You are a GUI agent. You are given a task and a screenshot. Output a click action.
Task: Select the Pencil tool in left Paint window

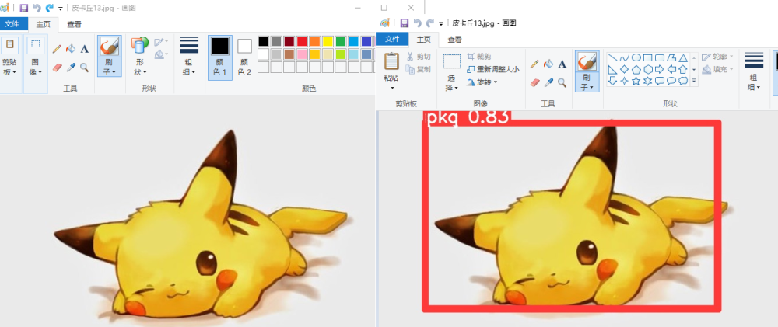57,49
